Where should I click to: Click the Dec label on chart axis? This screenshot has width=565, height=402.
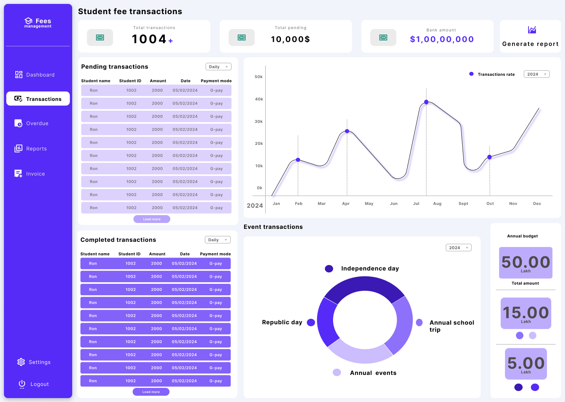(x=537, y=203)
